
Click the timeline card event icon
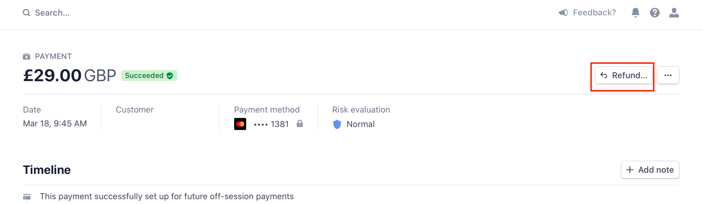pyautogui.click(x=27, y=197)
